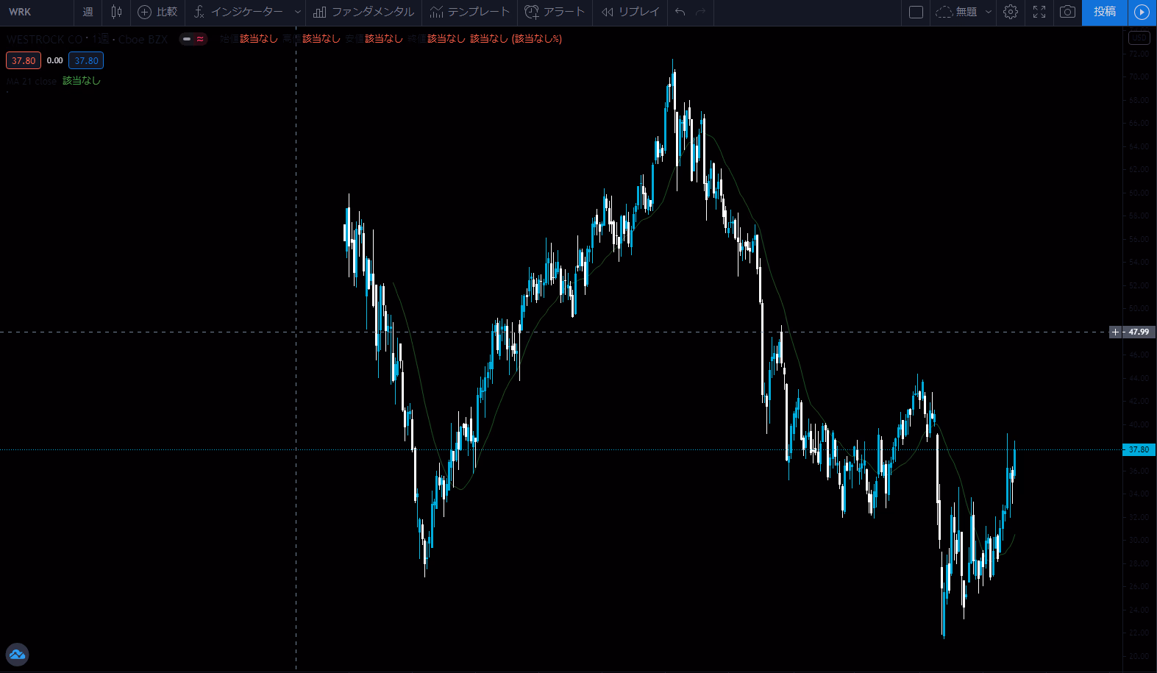Click the blue play stream button
Viewport: 1157px width, 673px height.
(1142, 12)
